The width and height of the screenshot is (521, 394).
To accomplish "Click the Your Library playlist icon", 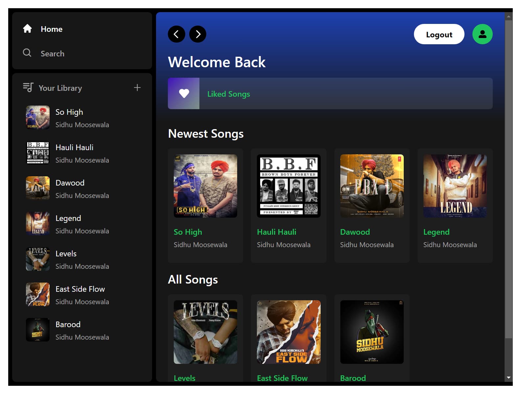I will coord(28,87).
